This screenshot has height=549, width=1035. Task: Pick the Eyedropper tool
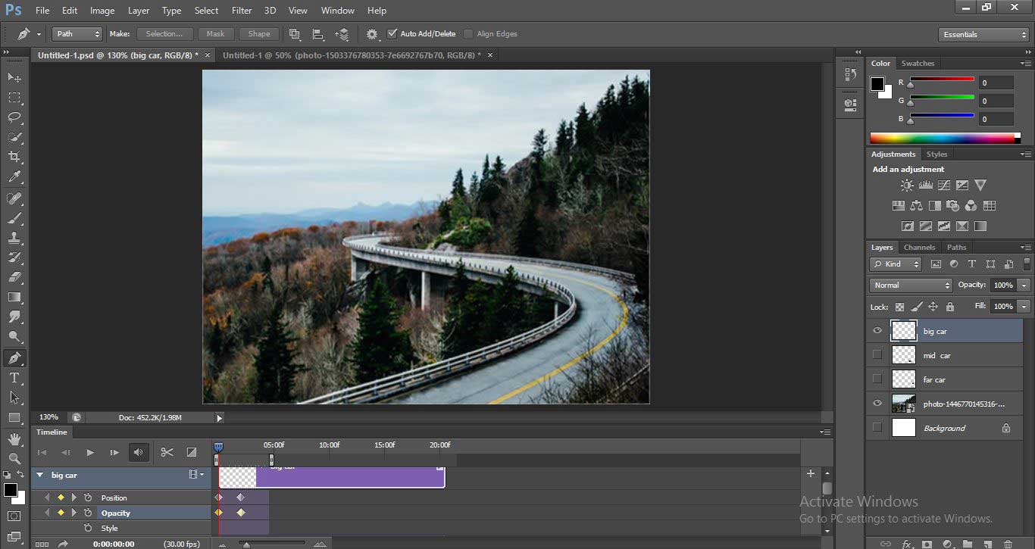pos(14,176)
